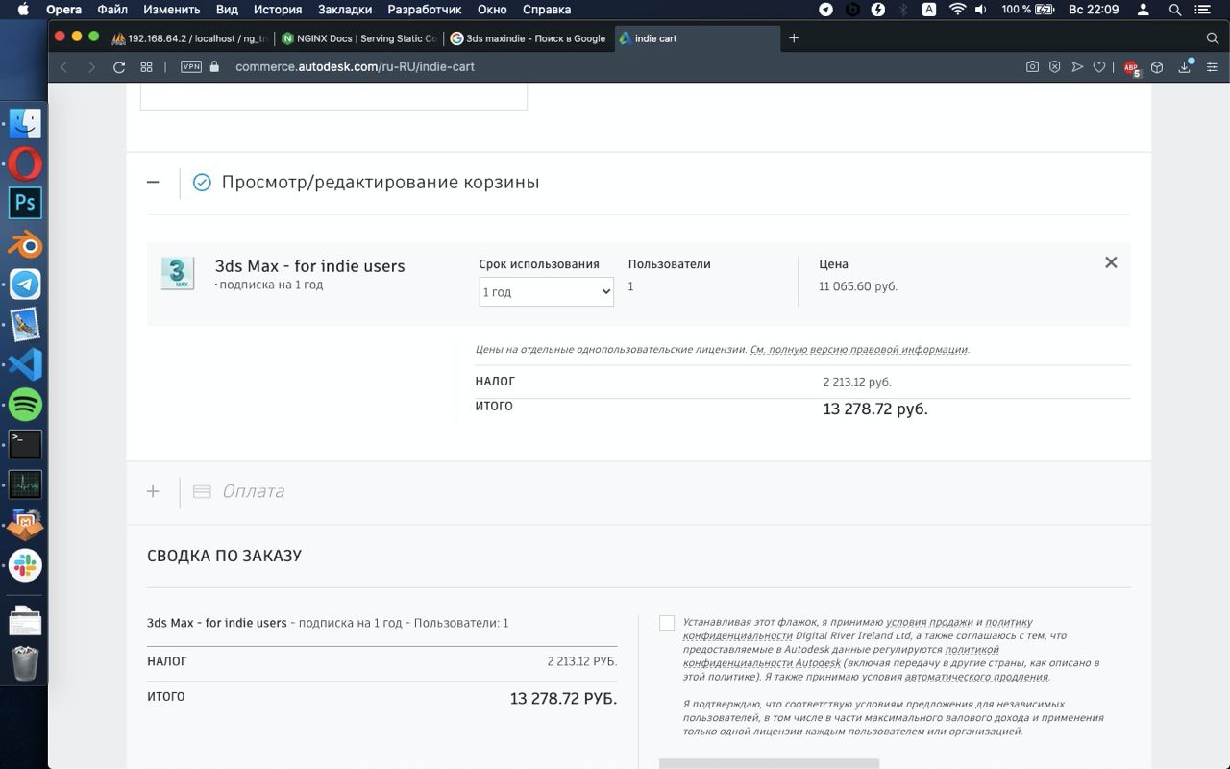Screen dimensions: 1230x769
Task: Open the Файл menu
Action: coord(112,10)
